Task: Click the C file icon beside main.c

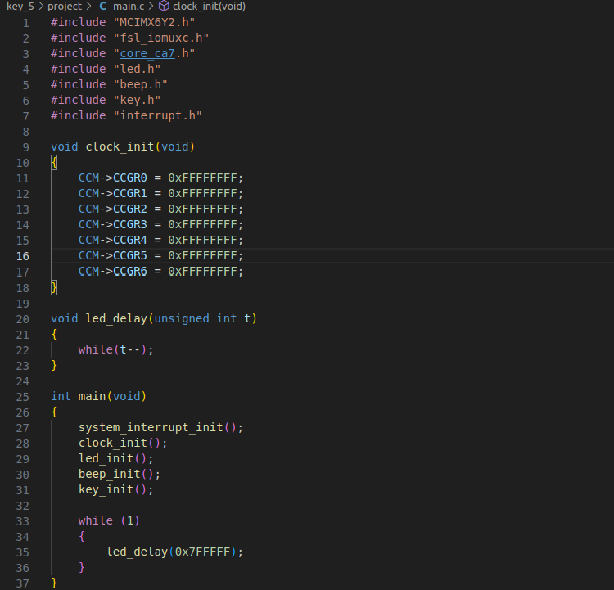Action: point(103,7)
